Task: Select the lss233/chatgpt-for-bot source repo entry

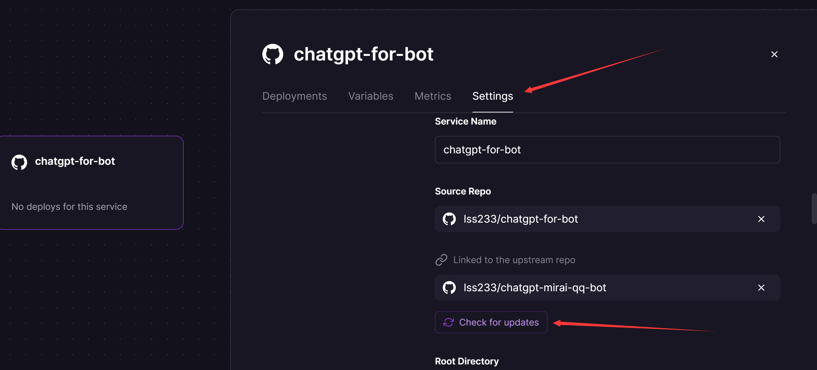Action: tap(521, 219)
